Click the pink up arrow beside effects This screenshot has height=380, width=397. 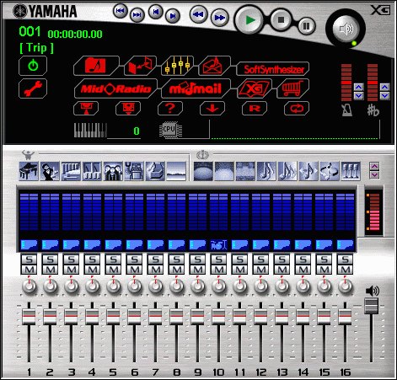(374, 166)
